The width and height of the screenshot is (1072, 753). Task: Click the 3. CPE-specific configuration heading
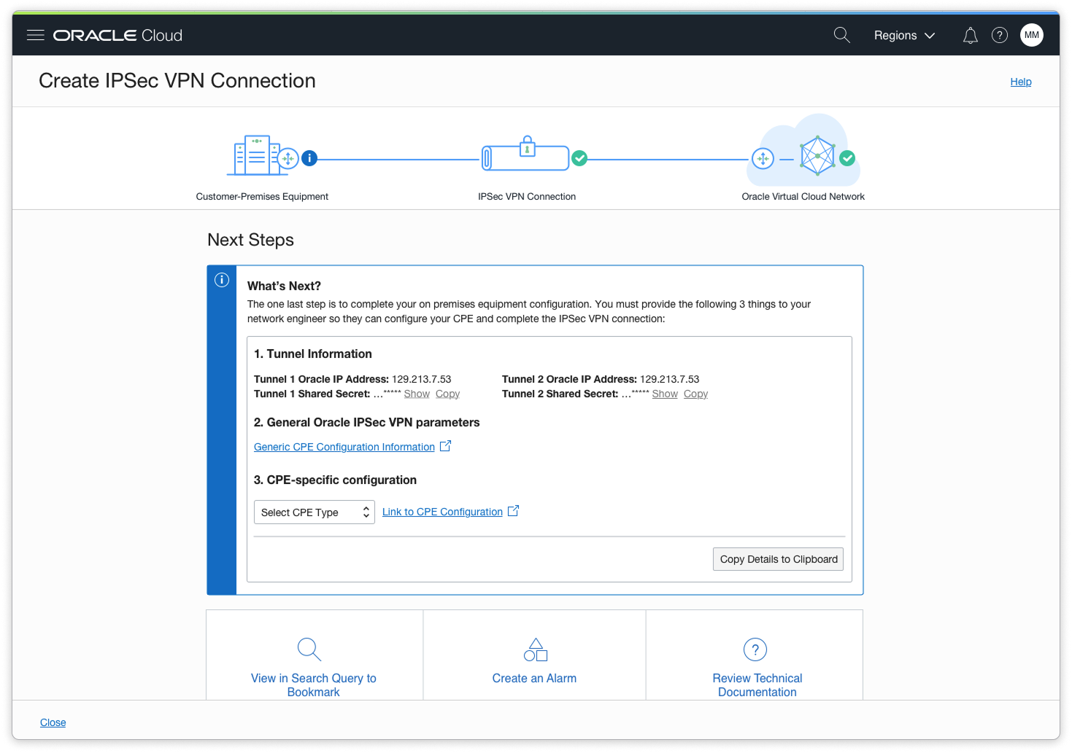[335, 480]
